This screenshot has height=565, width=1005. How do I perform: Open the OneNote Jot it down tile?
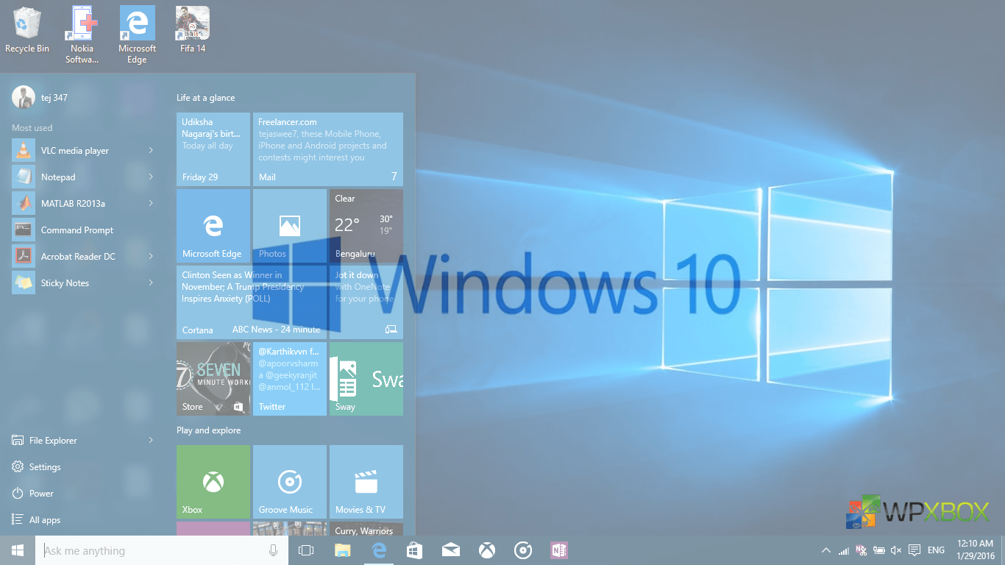[366, 302]
